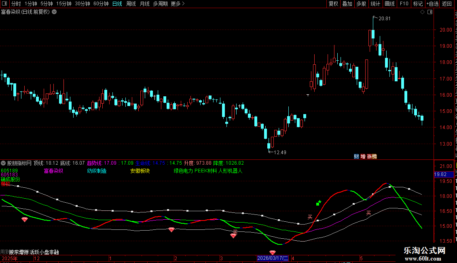Click the 叠加 overlay button

point(347,4)
